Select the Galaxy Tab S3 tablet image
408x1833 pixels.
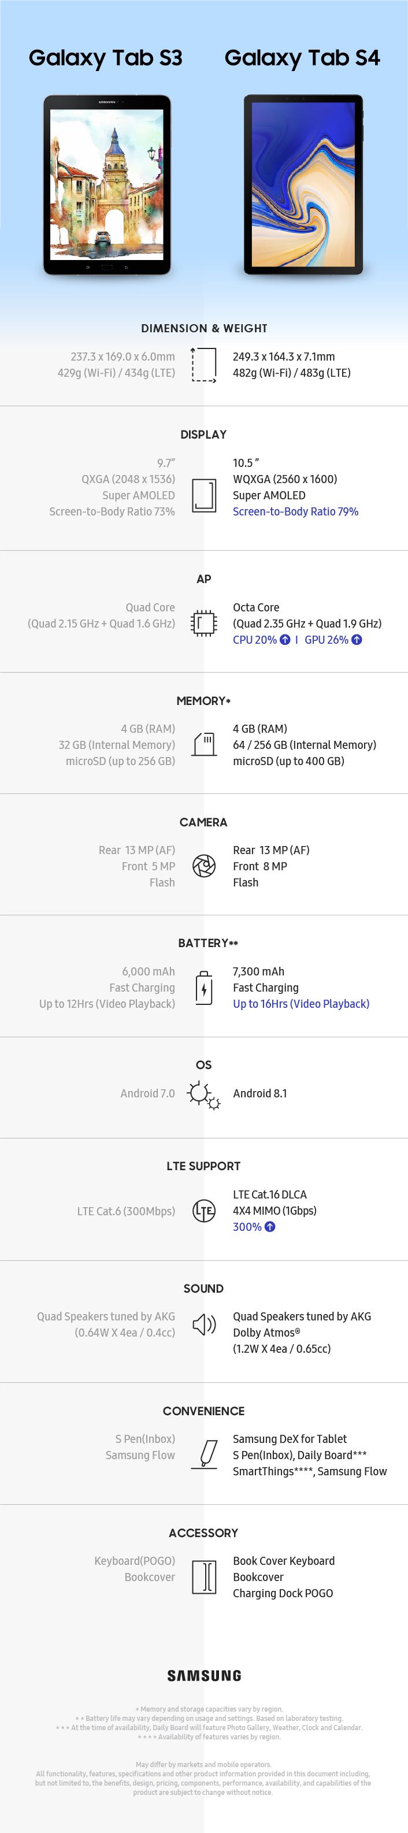tap(107, 185)
